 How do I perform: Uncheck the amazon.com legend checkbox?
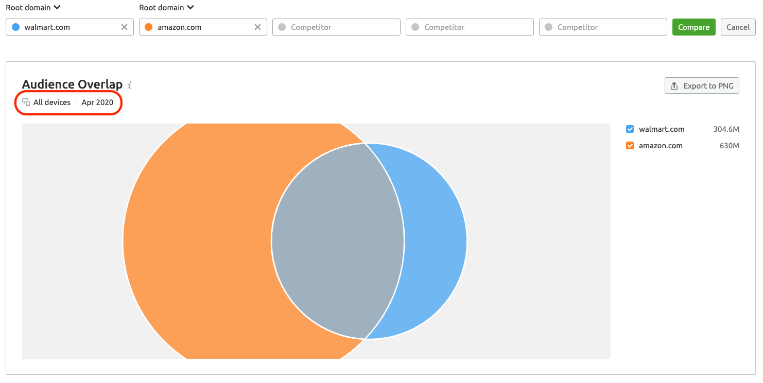pyautogui.click(x=630, y=146)
